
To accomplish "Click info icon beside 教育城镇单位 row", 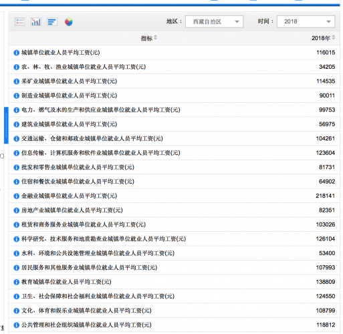I will pyautogui.click(x=17, y=282).
